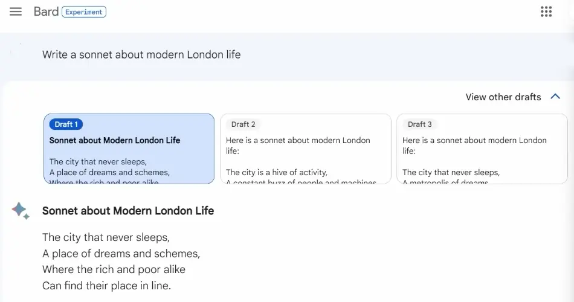Click the prompt about modern London life
The image size is (574, 302).
coord(141,54)
